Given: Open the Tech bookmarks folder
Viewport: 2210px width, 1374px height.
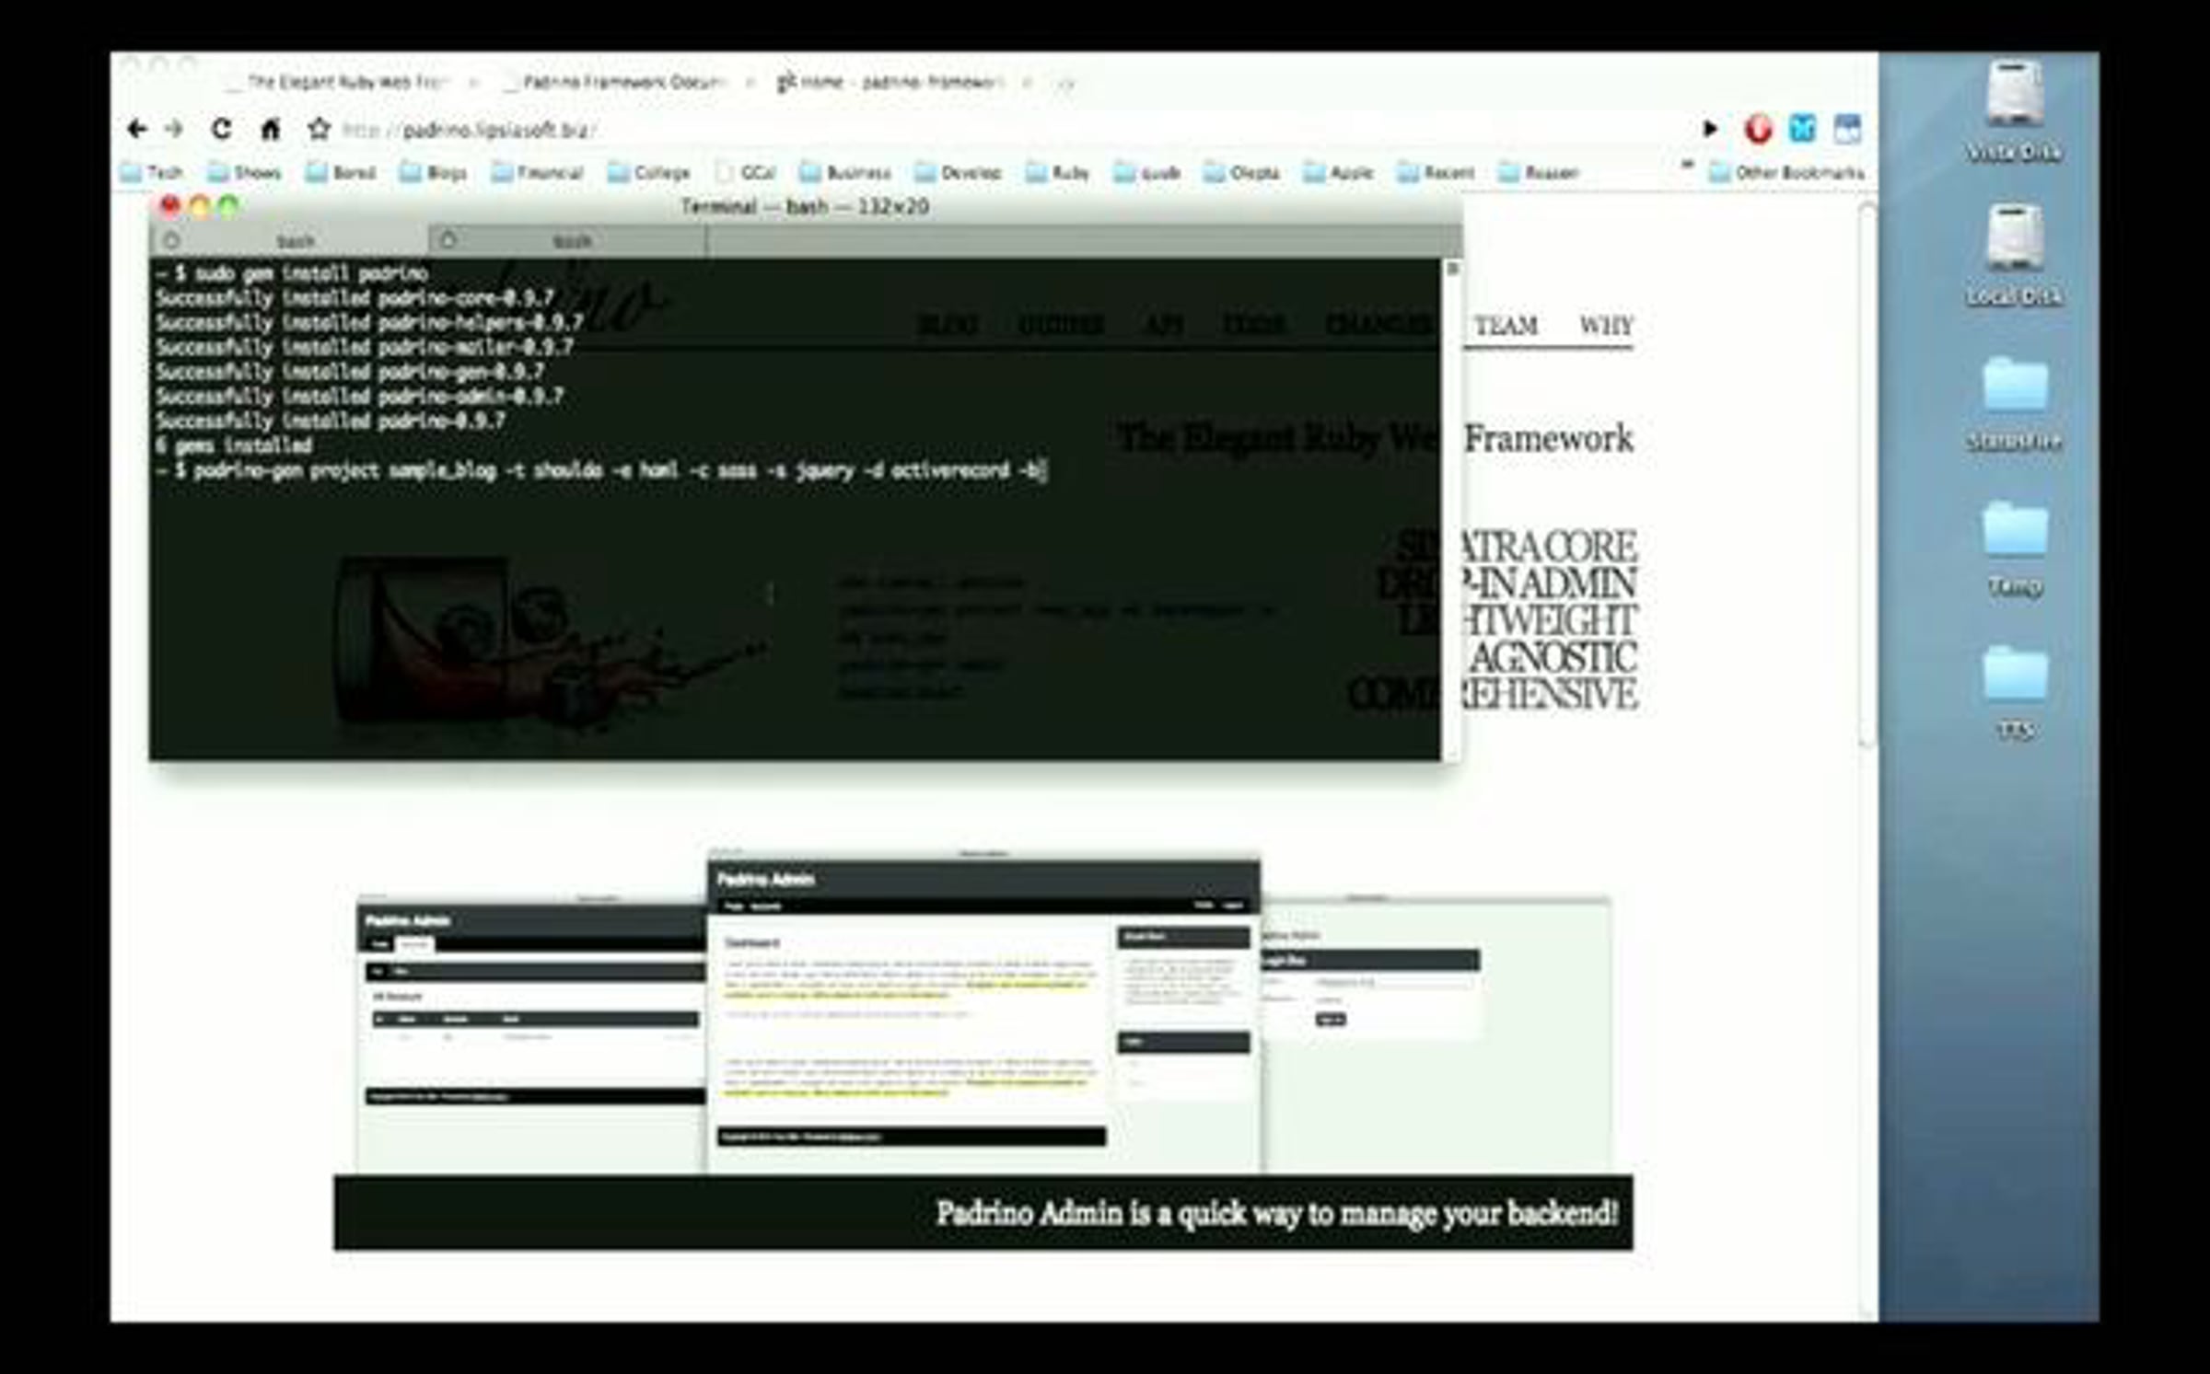Looking at the screenshot, I should click(152, 173).
